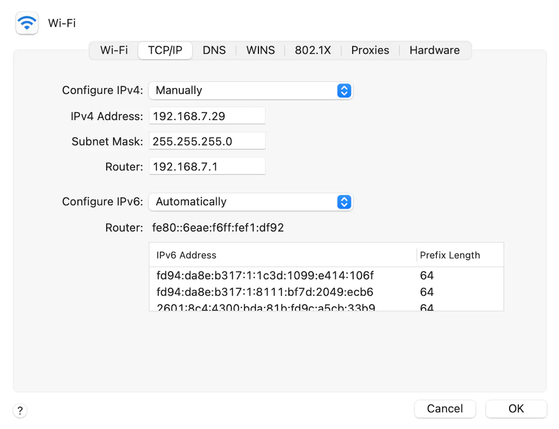This screenshot has width=559, height=429.
Task: Confirm settings with the OK button
Action: pos(516,408)
